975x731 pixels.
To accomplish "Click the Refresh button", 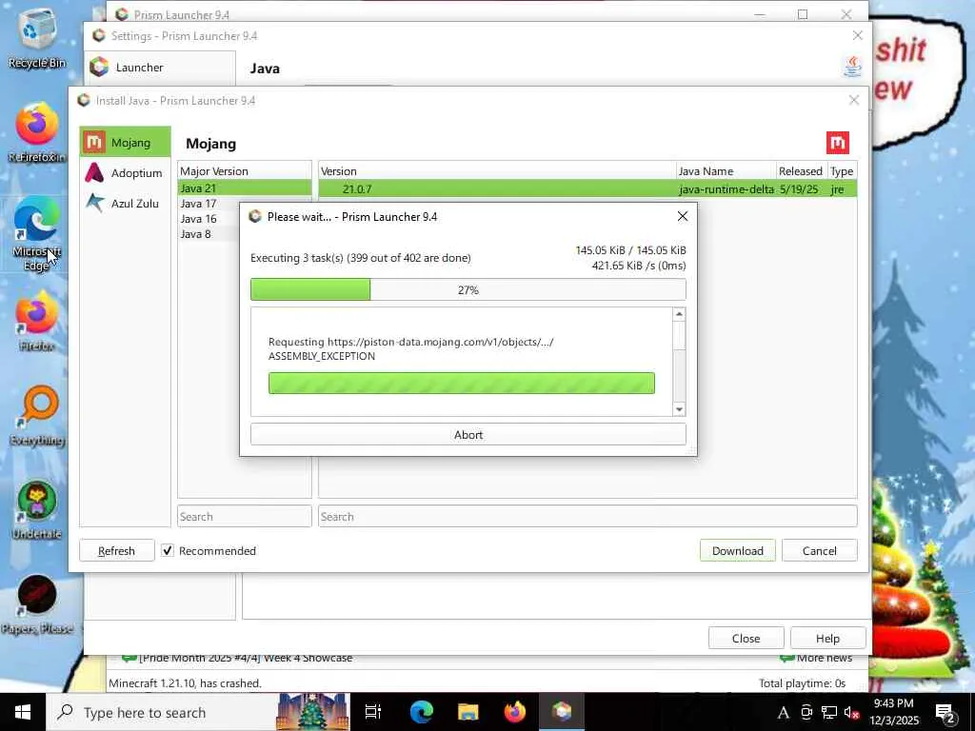I will 117,551.
